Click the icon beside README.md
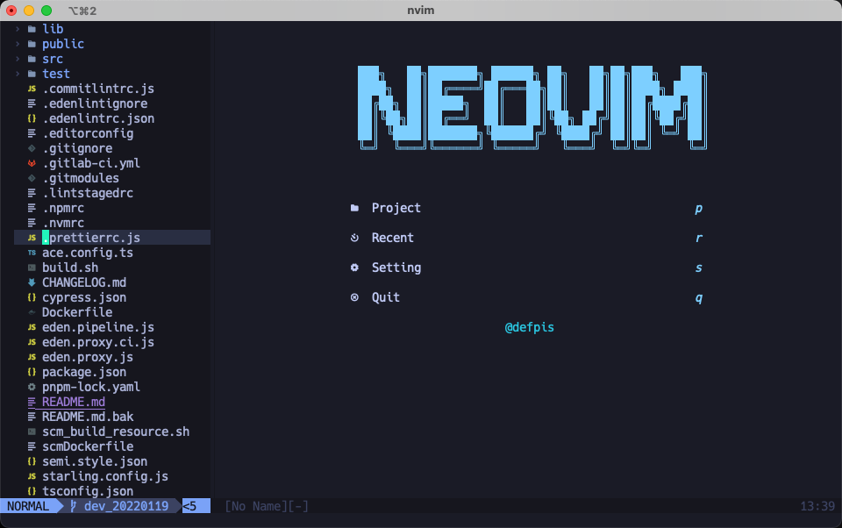The image size is (842, 528). click(32, 402)
